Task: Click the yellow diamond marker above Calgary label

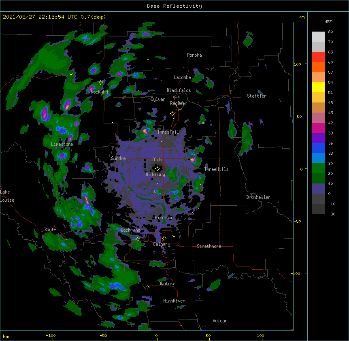Action: 164,239
